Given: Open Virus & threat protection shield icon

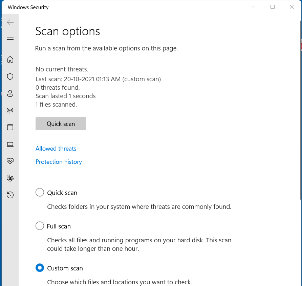Looking at the screenshot, I should [10, 76].
